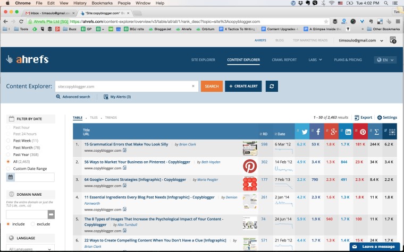Open My Alerts (3)

click(x=117, y=97)
